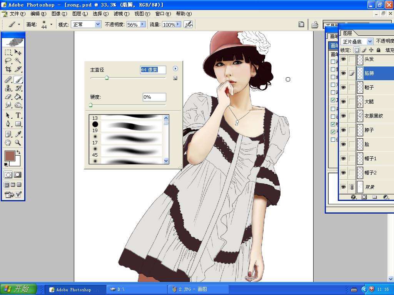Open brush preset picker dropdown arrow
The image size is (394, 295).
(x=51, y=24)
